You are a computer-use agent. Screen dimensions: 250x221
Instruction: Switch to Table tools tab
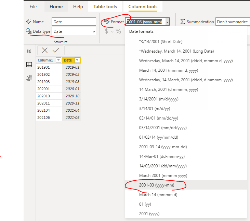point(105,6)
